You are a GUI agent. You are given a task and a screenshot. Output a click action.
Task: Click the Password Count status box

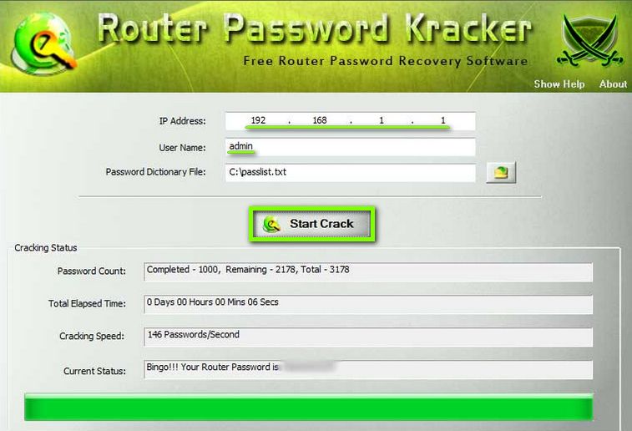pyautogui.click(x=368, y=271)
